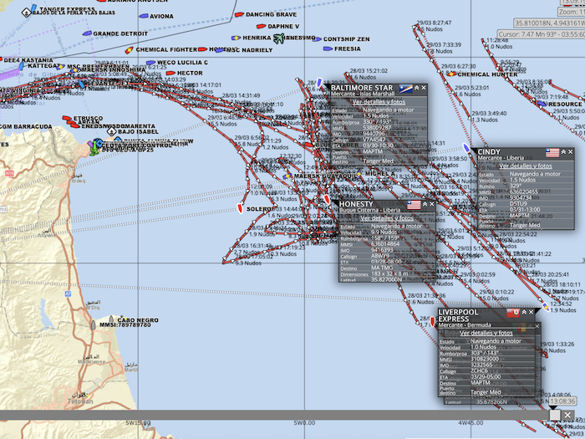585x439 pixels.
Task: Select the GRANDE DETROIT blue ship marker
Action: [87, 33]
